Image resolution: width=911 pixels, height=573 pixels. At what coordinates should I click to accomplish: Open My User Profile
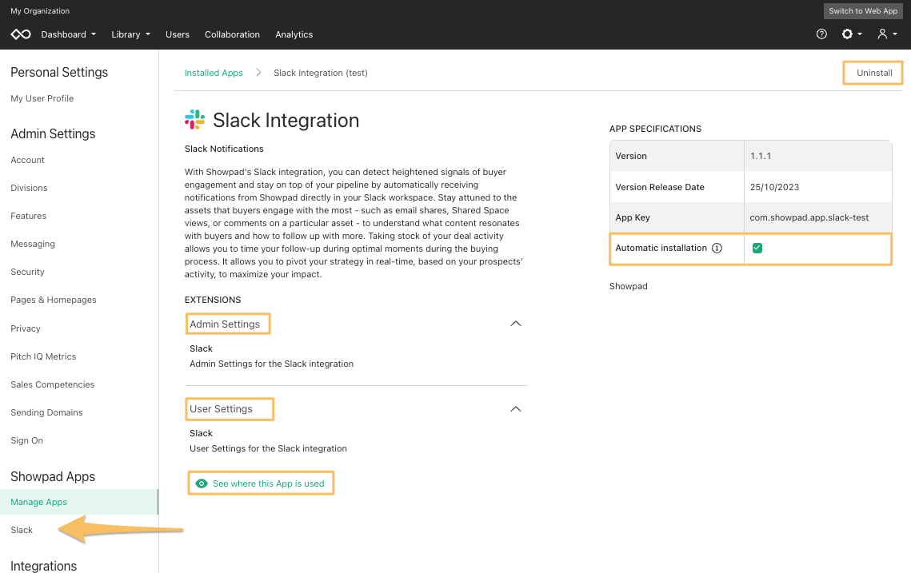point(42,98)
